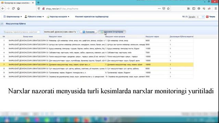
Task: Click the browser address bar URL
Action: [x=62, y=9]
